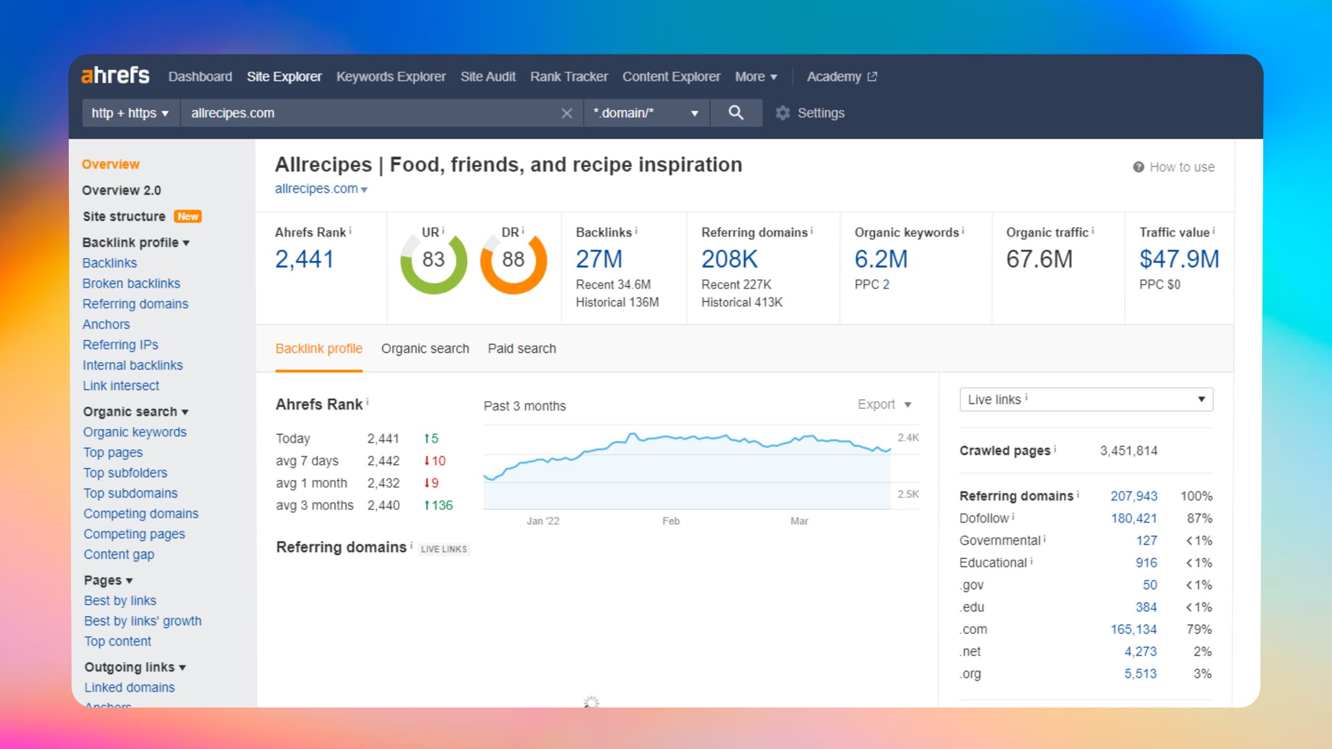Image resolution: width=1332 pixels, height=749 pixels.
Task: Open Referring IPs report
Action: pyautogui.click(x=120, y=345)
